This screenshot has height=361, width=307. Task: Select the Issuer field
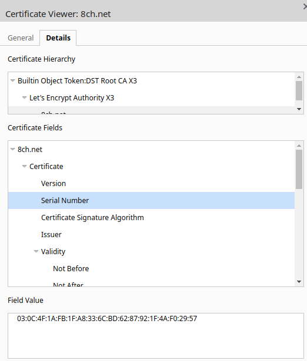pyautogui.click(x=151, y=235)
